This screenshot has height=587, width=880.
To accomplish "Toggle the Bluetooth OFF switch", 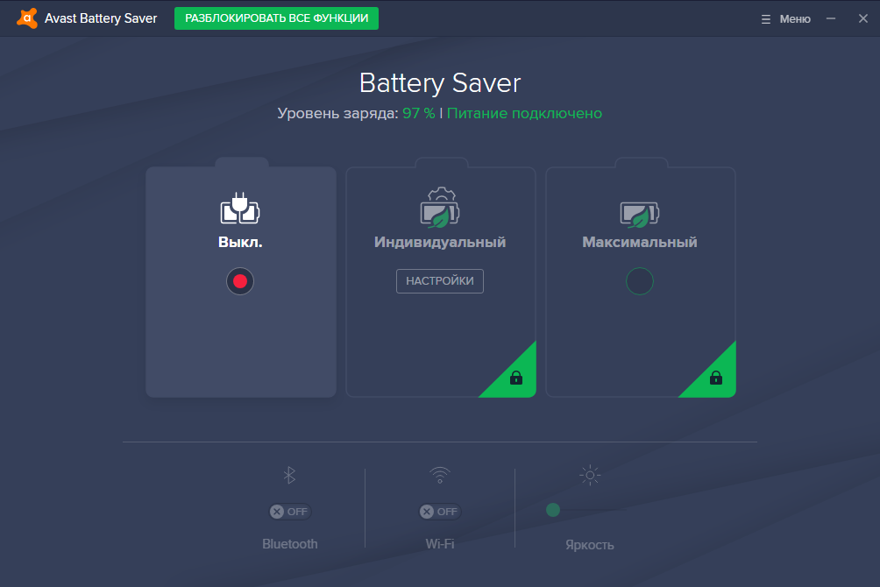I will 289,512.
